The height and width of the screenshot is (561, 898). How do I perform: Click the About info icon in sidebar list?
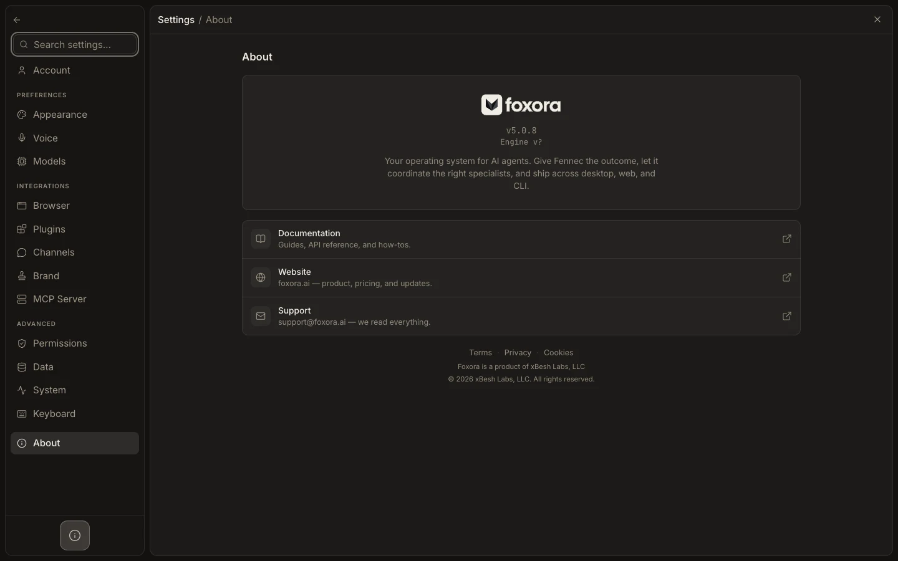tap(22, 443)
